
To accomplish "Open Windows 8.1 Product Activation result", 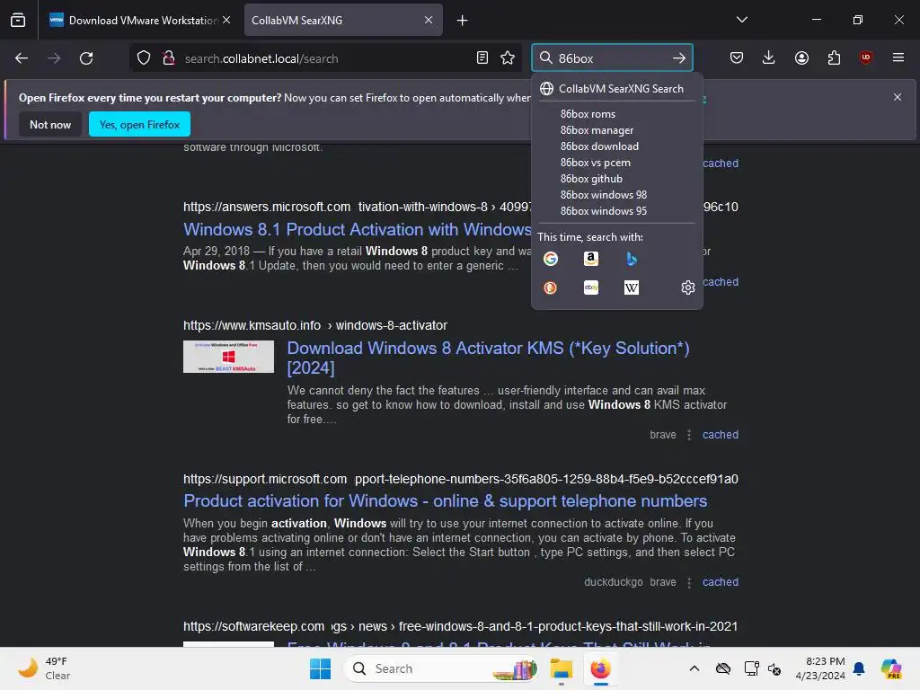I will [x=357, y=229].
